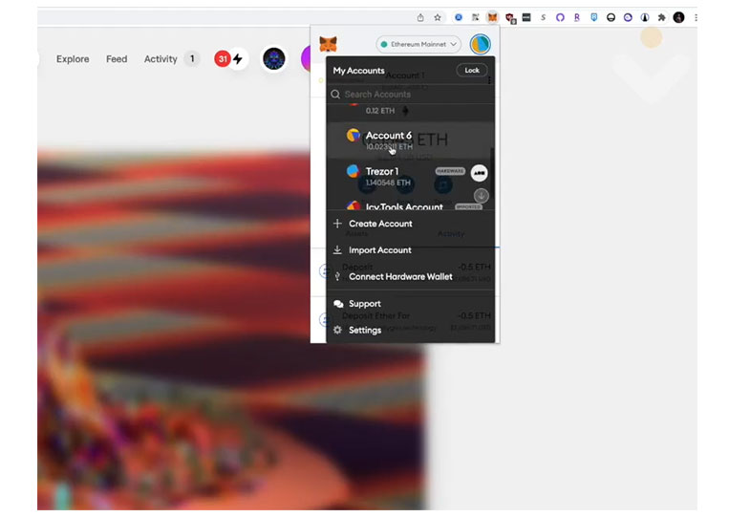
Task: Click the download icon beside Import Account
Action: coord(337,250)
